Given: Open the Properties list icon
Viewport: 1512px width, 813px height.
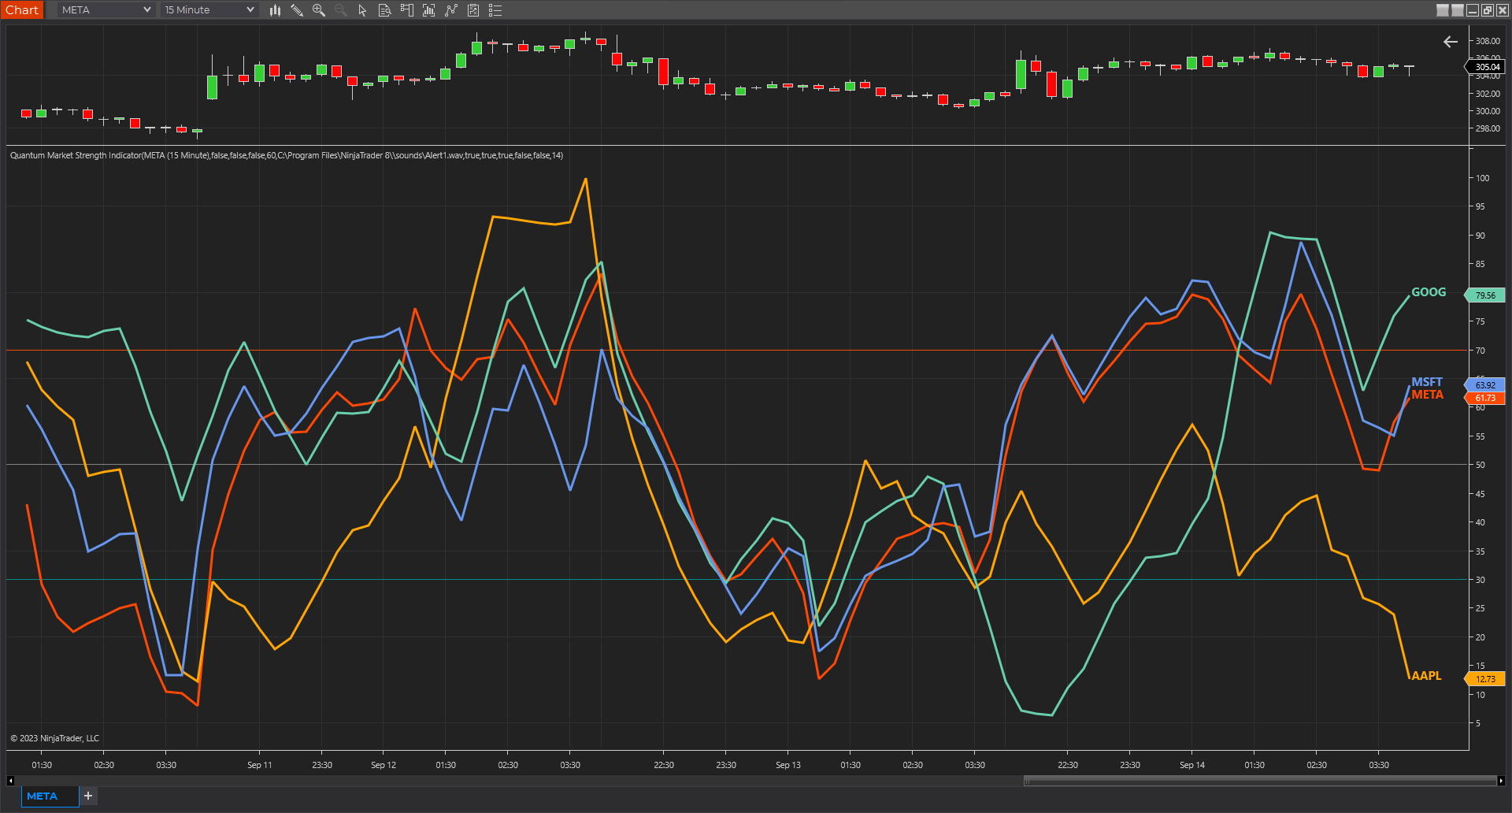Looking at the screenshot, I should coord(495,10).
